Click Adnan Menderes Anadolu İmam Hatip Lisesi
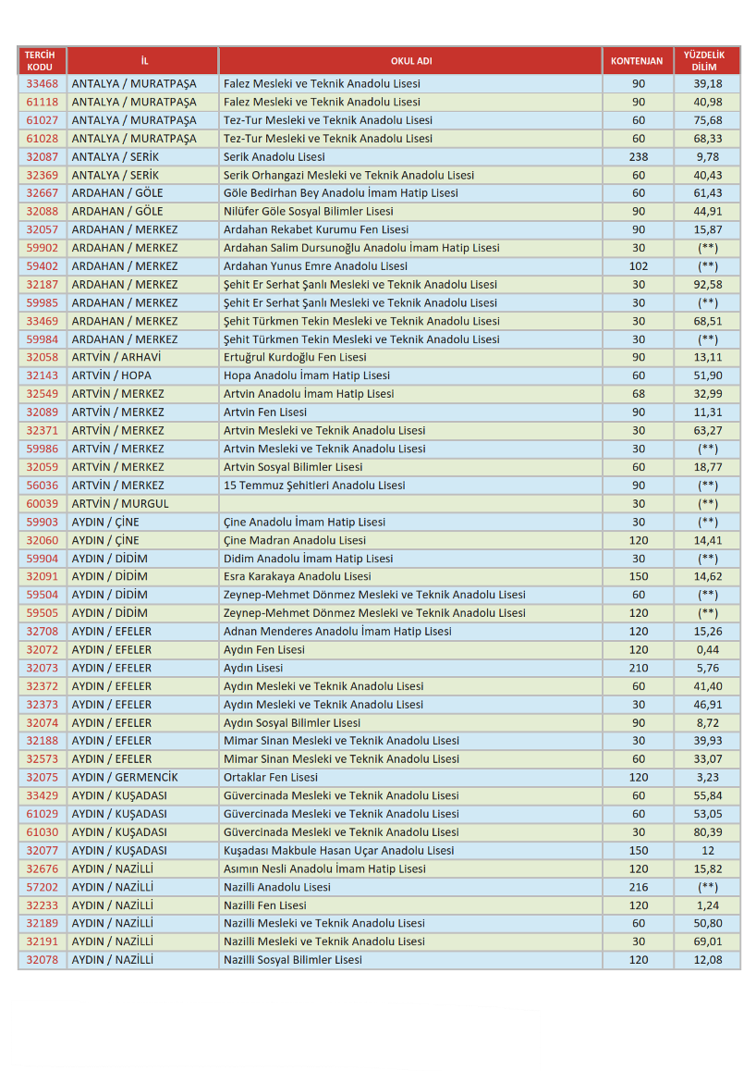The height and width of the screenshot is (1071, 756). pyautogui.click(x=337, y=632)
